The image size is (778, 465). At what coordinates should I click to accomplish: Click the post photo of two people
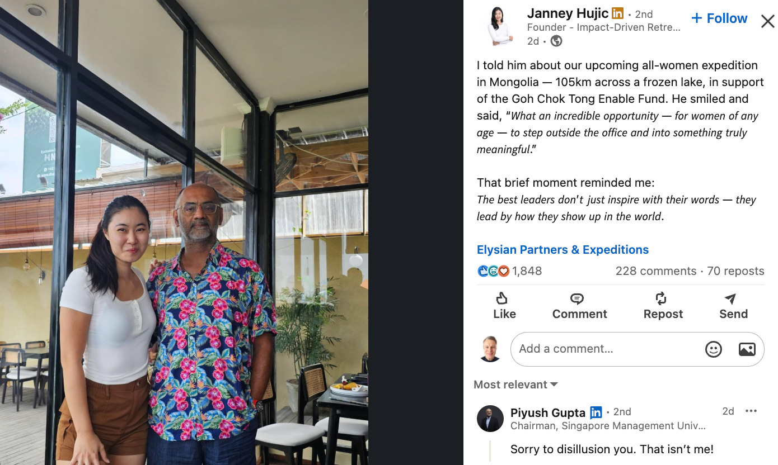click(x=184, y=232)
